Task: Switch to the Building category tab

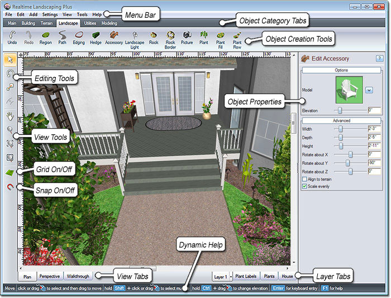Action: [28, 23]
